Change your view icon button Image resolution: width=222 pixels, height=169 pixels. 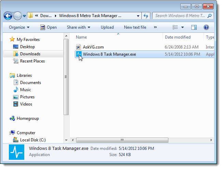(x=175, y=27)
